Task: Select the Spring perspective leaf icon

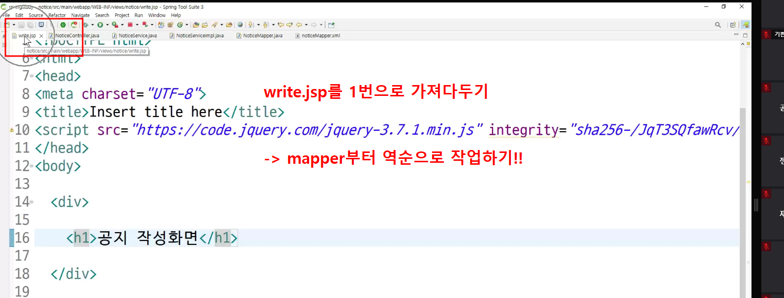Action: point(746,25)
